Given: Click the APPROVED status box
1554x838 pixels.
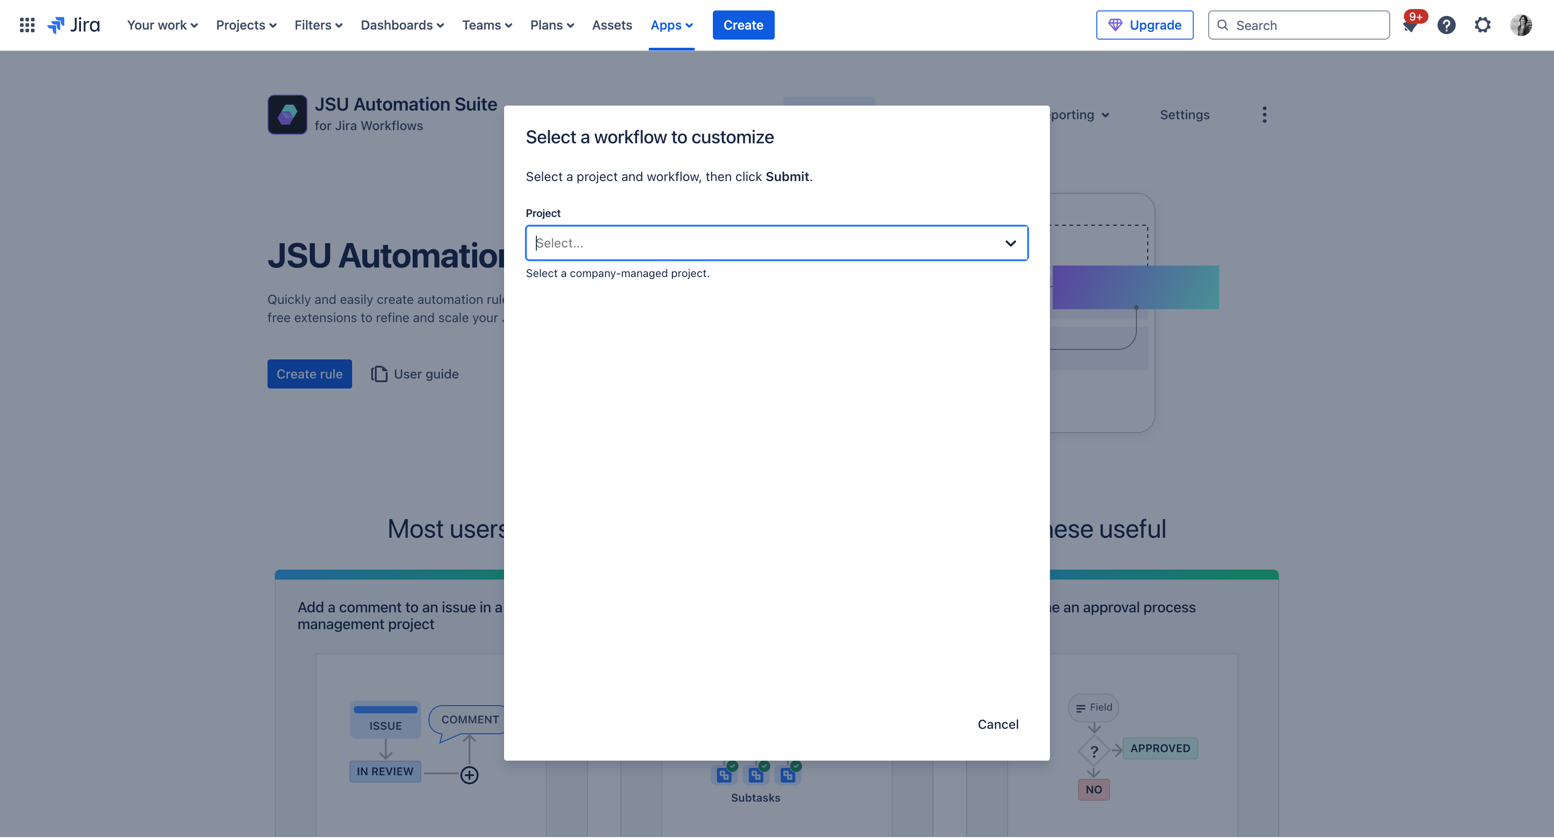Looking at the screenshot, I should (x=1160, y=748).
